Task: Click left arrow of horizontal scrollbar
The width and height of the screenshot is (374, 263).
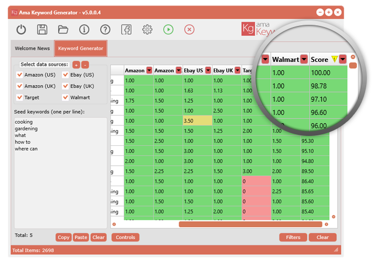Action: [x=114, y=224]
